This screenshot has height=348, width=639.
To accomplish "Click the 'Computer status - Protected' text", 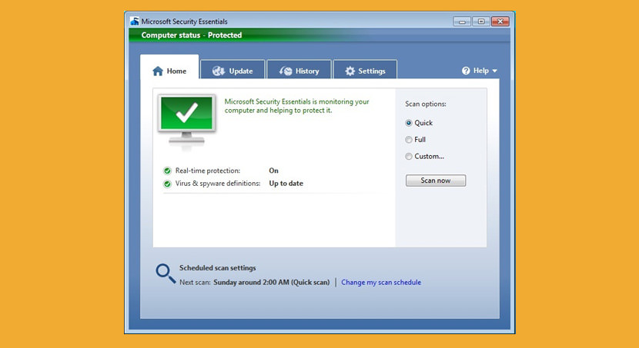I will coord(192,35).
